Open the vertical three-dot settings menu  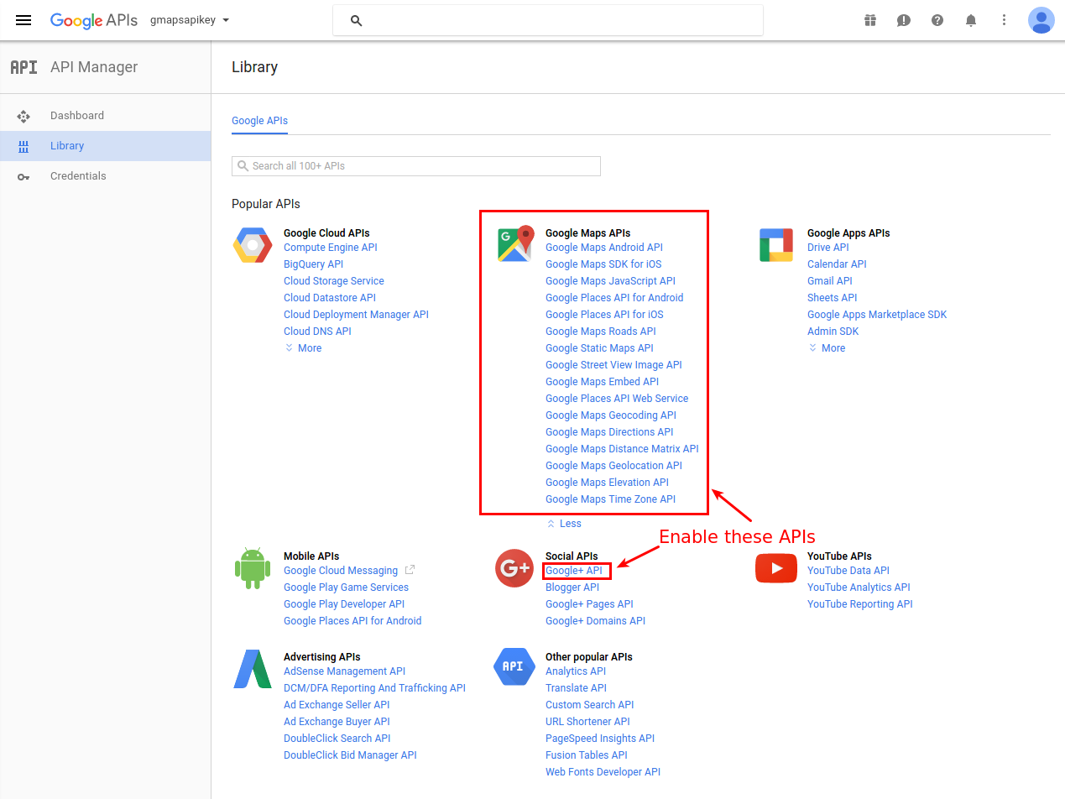[x=1005, y=20]
